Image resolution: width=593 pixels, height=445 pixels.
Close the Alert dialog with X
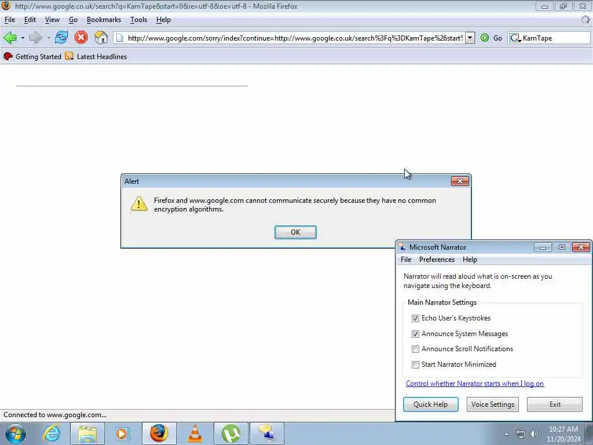pos(460,181)
